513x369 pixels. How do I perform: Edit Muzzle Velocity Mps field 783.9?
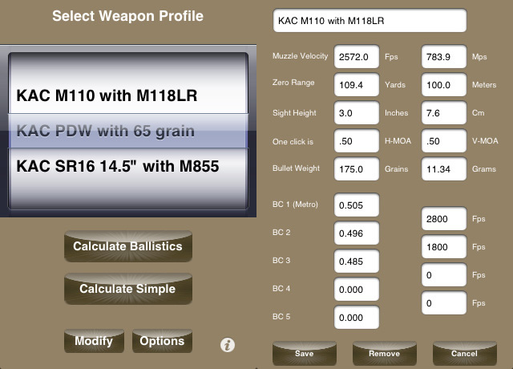click(x=444, y=57)
